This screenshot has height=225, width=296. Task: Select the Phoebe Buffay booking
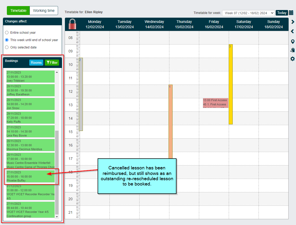click(x=30, y=176)
